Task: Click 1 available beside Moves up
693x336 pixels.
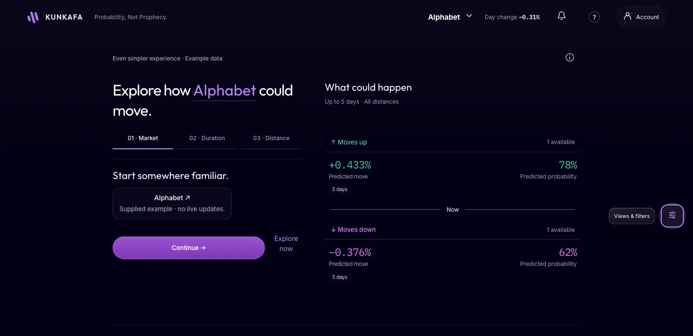Action: click(x=561, y=142)
